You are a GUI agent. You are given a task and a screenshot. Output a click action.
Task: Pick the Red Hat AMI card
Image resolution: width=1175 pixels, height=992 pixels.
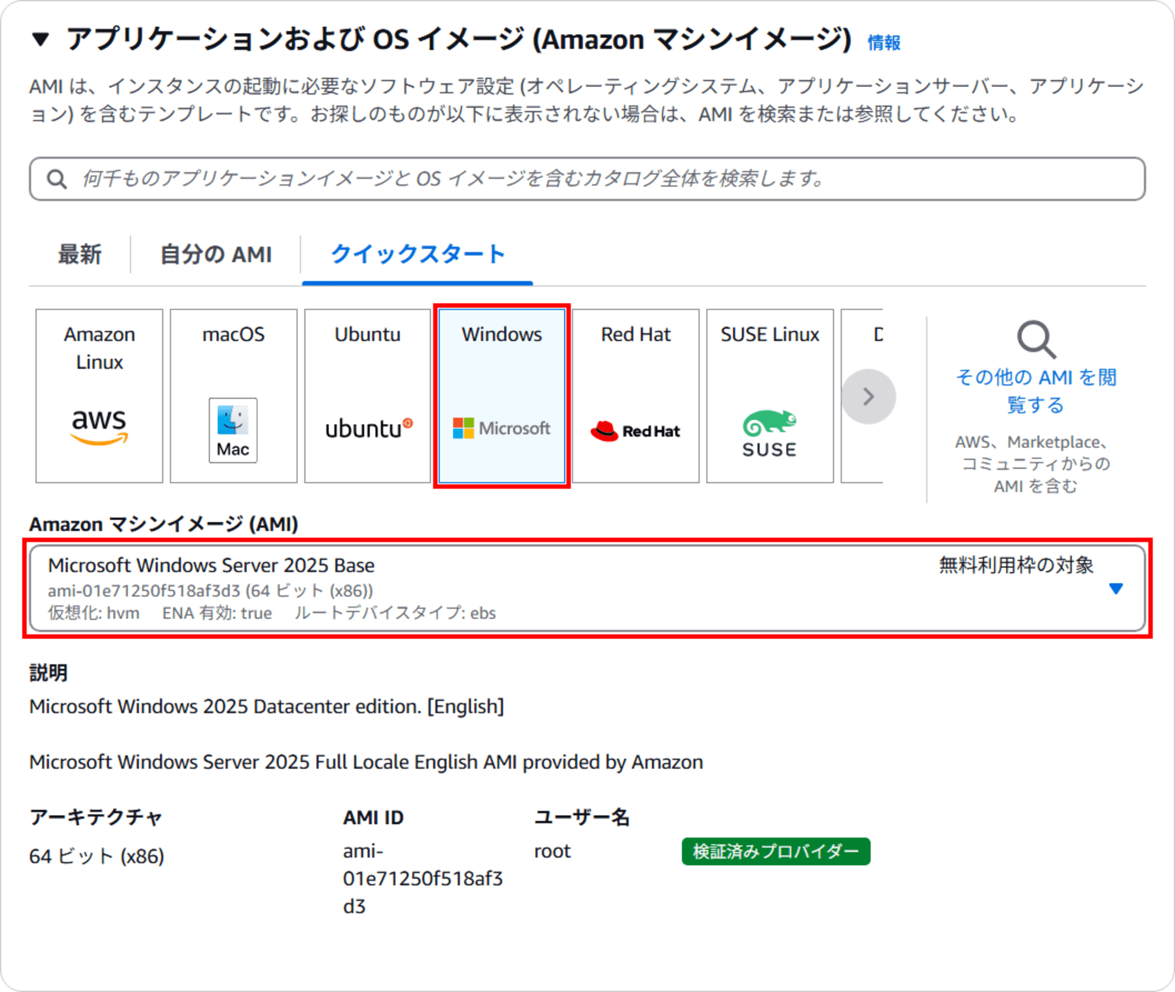coord(636,396)
